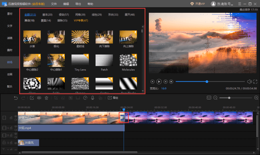Click the timeline zoom slider handle
Image resolution: width=260 pixels, height=155 pixels.
(229, 98)
